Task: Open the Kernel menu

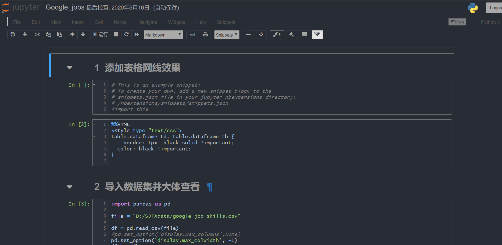Action: tap(121, 22)
